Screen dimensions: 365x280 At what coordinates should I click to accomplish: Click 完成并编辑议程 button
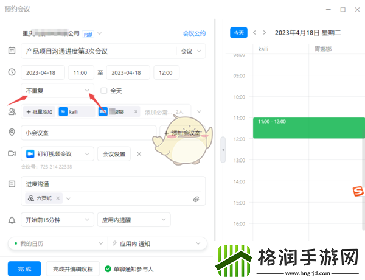[x=73, y=269]
